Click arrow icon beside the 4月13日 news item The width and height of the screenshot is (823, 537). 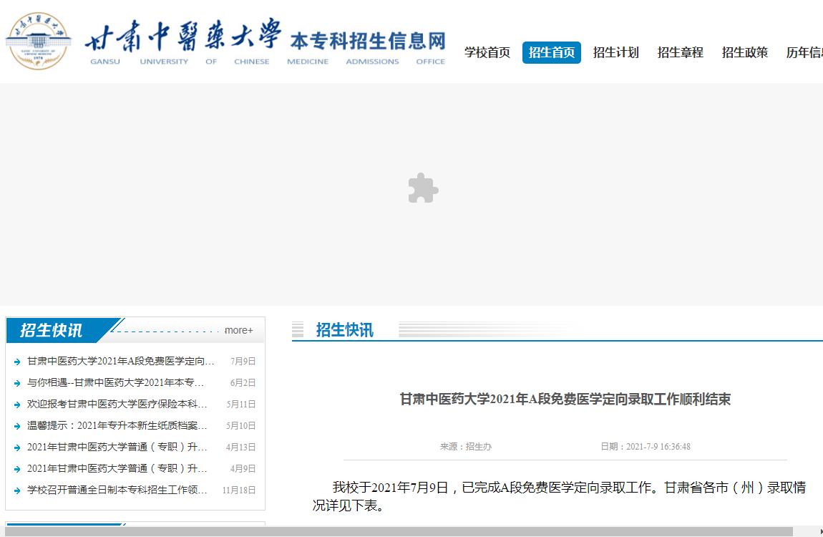coord(16,447)
